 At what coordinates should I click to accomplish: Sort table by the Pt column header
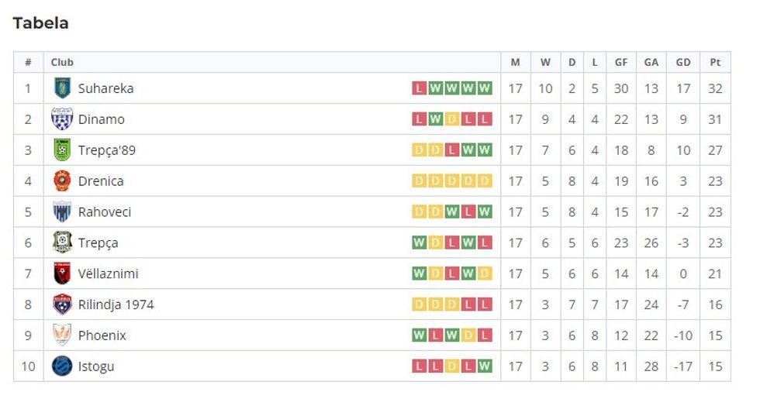point(715,62)
